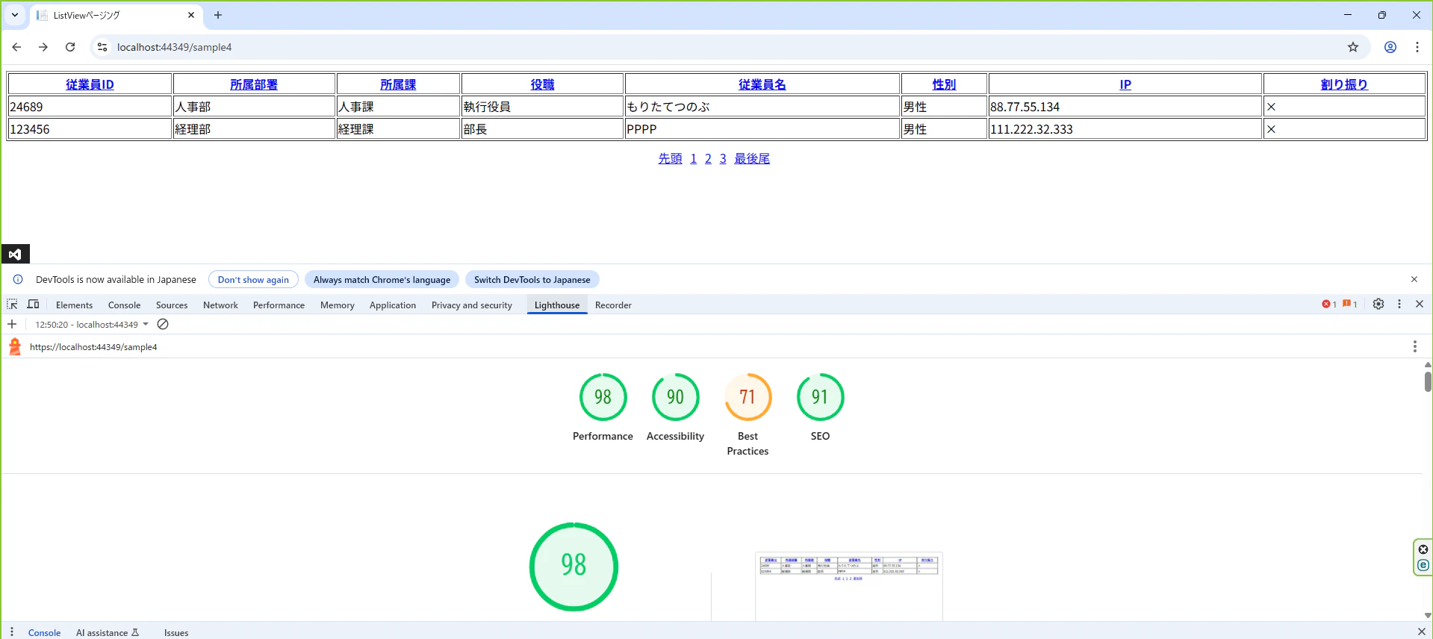
Task: Go to page 1 link
Action: pos(694,158)
